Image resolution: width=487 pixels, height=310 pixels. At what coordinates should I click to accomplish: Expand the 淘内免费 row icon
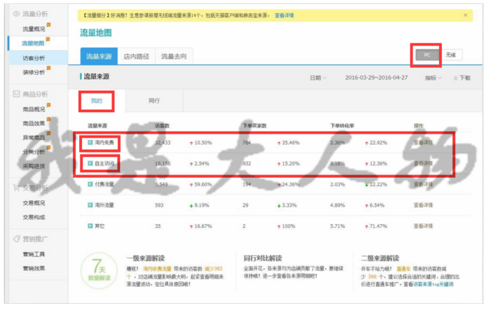coord(90,143)
